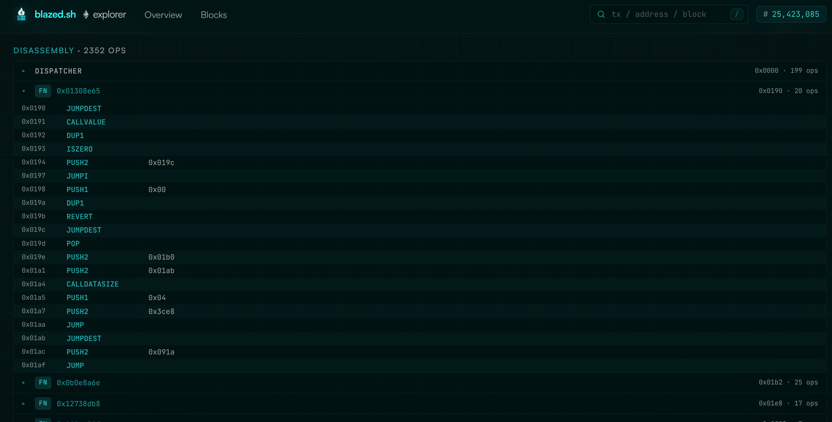Click the CALLDATASIZE opcode
Screen dimensions: 832x422
[93, 284]
